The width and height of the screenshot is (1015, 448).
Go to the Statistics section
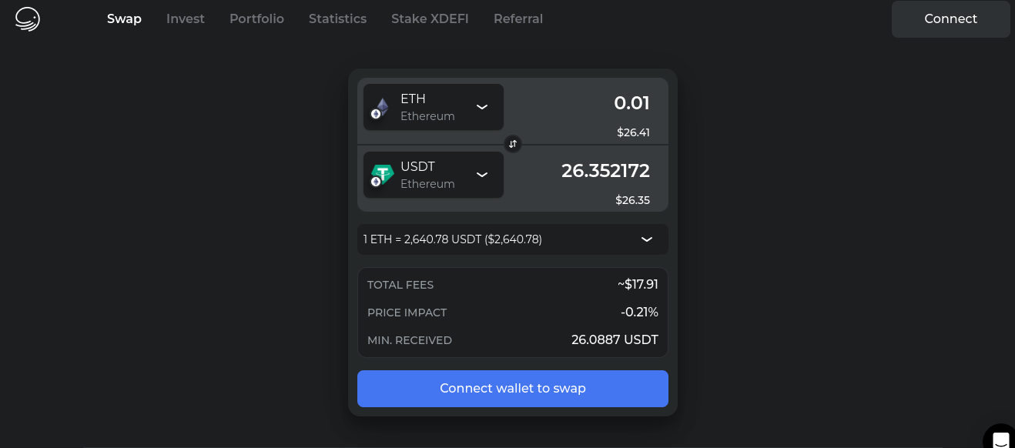[x=337, y=18]
